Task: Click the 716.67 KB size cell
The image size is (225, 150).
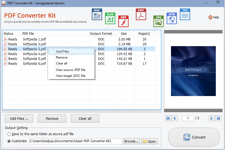Action: click(x=124, y=64)
